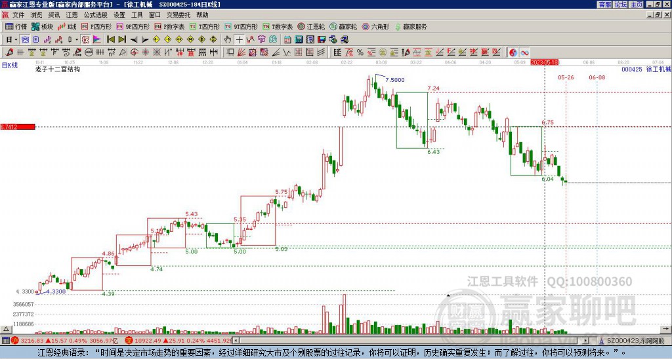Click the 000425 徐工机械 stock label
The image size is (672, 359).
[x=646, y=69]
